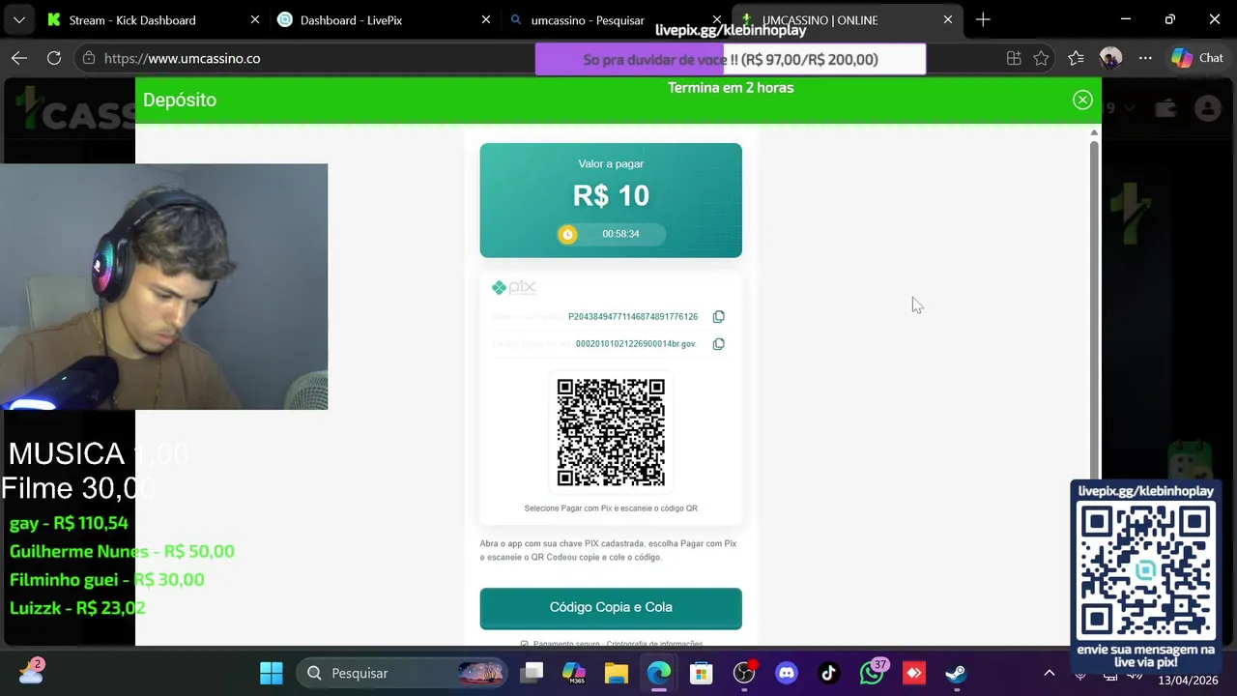The width and height of the screenshot is (1237, 696).
Task: Add this page to favorites star
Action: [1041, 58]
